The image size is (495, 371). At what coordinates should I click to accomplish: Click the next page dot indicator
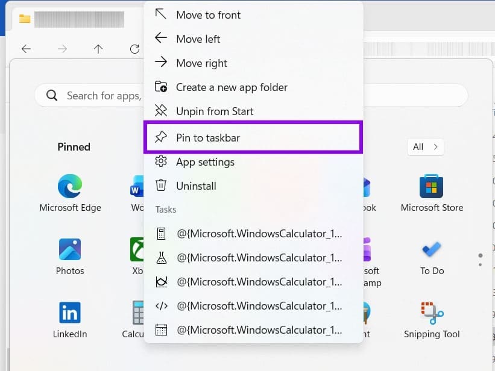click(480, 264)
